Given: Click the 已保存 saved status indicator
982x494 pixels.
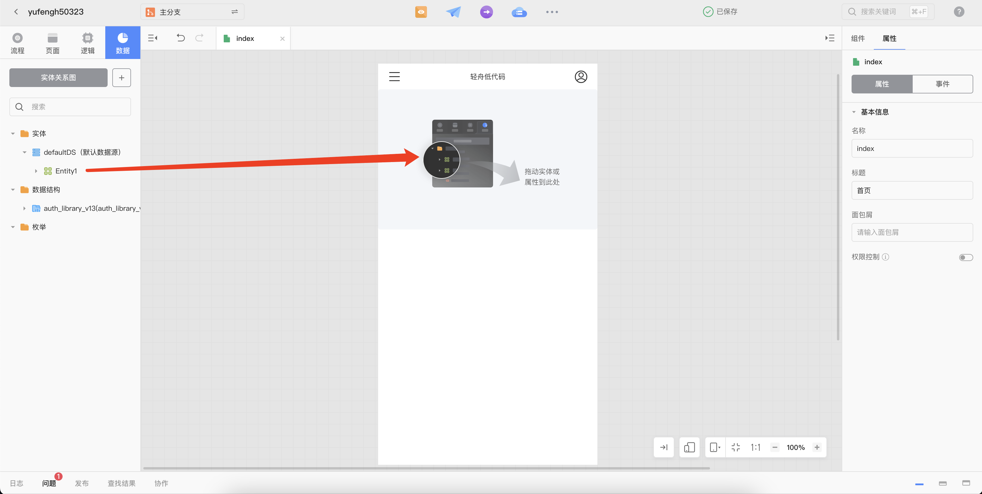Looking at the screenshot, I should point(720,12).
